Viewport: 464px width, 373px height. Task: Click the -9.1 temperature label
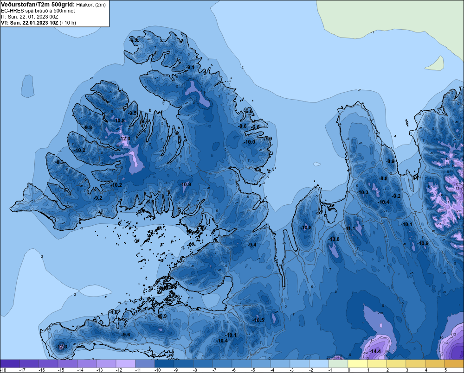(x=190, y=67)
